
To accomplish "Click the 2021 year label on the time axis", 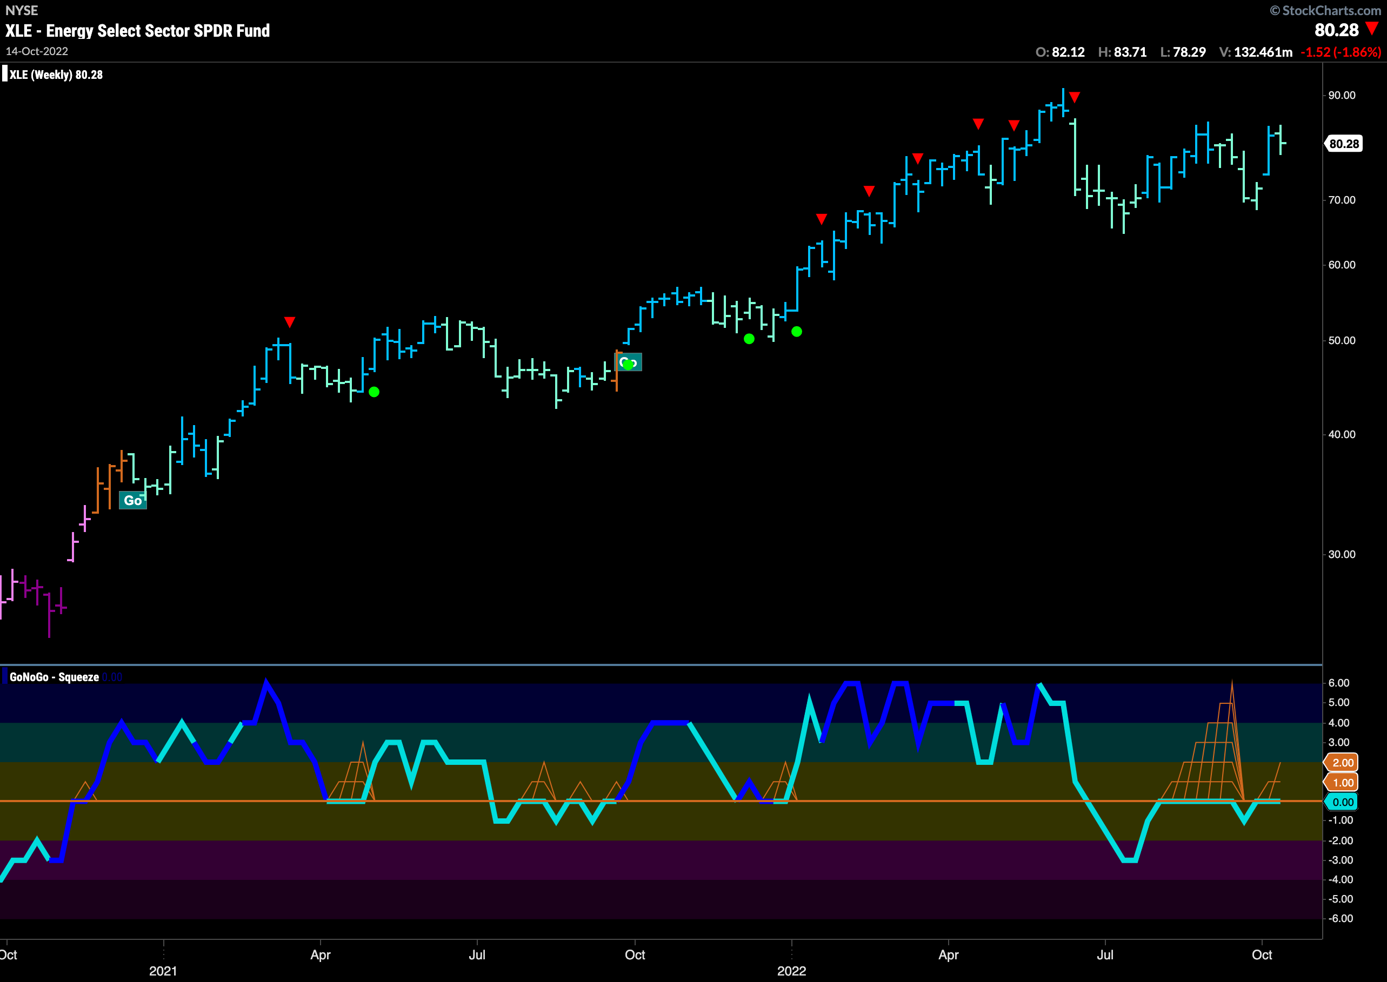I will (163, 971).
